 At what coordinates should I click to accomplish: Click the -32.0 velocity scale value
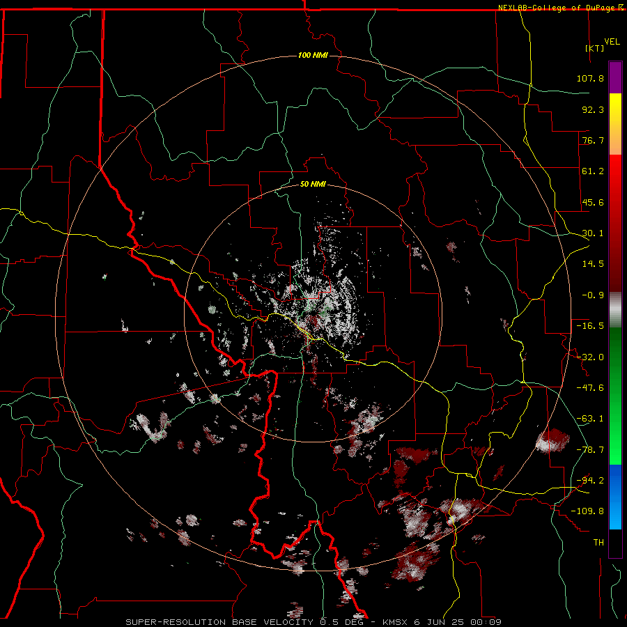(x=590, y=357)
